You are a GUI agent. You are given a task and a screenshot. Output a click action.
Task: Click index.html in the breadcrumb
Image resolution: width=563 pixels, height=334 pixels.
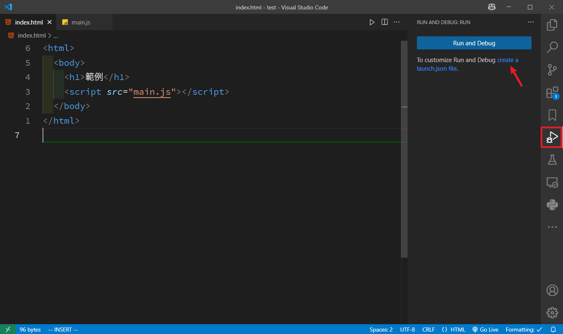[32, 36]
